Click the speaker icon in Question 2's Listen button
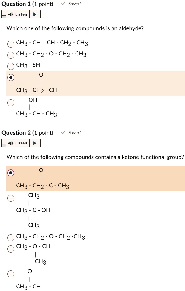Screen dimensions: 185x291 click(12, 143)
